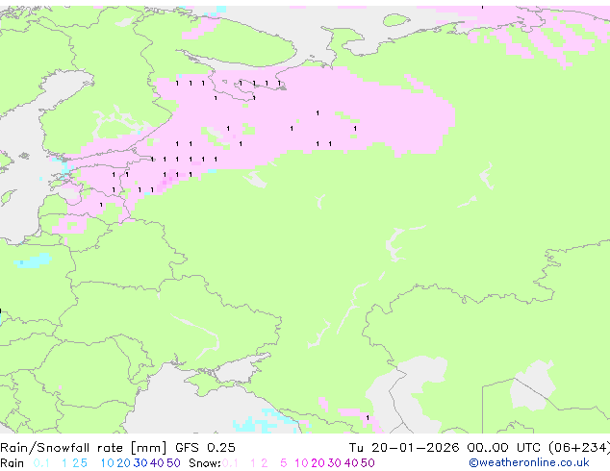The width and height of the screenshot is (610, 471).
Task: Click the 'Snow:' legend label
Action: (x=205, y=463)
